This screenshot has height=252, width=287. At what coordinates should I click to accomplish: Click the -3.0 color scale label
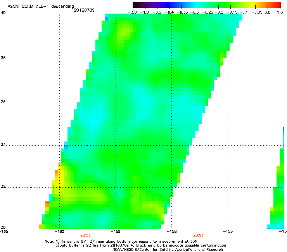(x=133, y=12)
